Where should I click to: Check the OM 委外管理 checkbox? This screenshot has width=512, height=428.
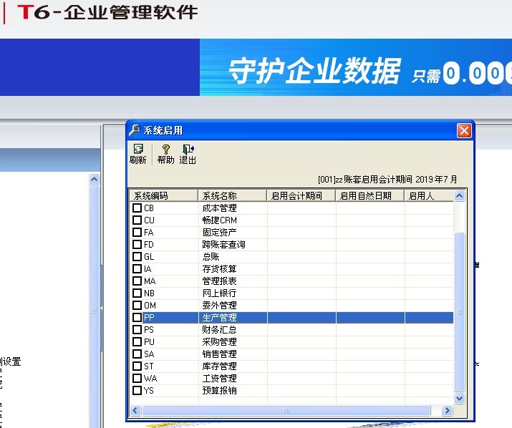click(137, 305)
